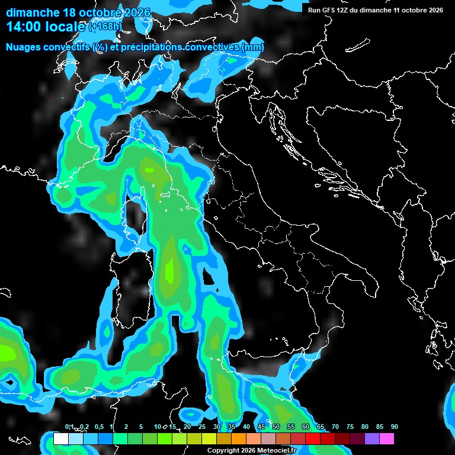The width and height of the screenshot is (455, 455).
Task: Click the yellow-green 15–20 legend swatch
Action: [180, 438]
